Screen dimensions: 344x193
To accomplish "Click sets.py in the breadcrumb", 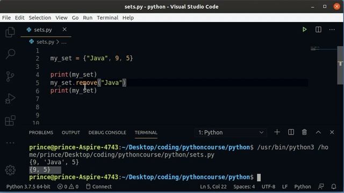I will (x=45, y=42).
